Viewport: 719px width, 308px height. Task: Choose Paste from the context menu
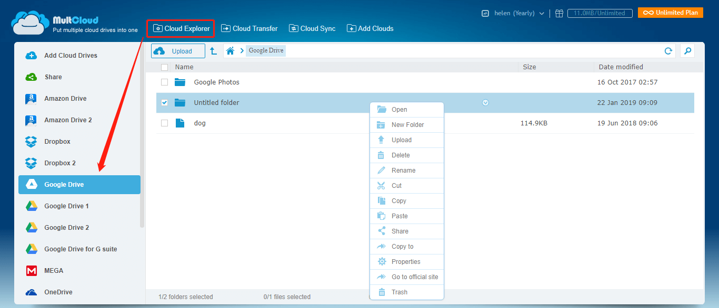coord(407,216)
